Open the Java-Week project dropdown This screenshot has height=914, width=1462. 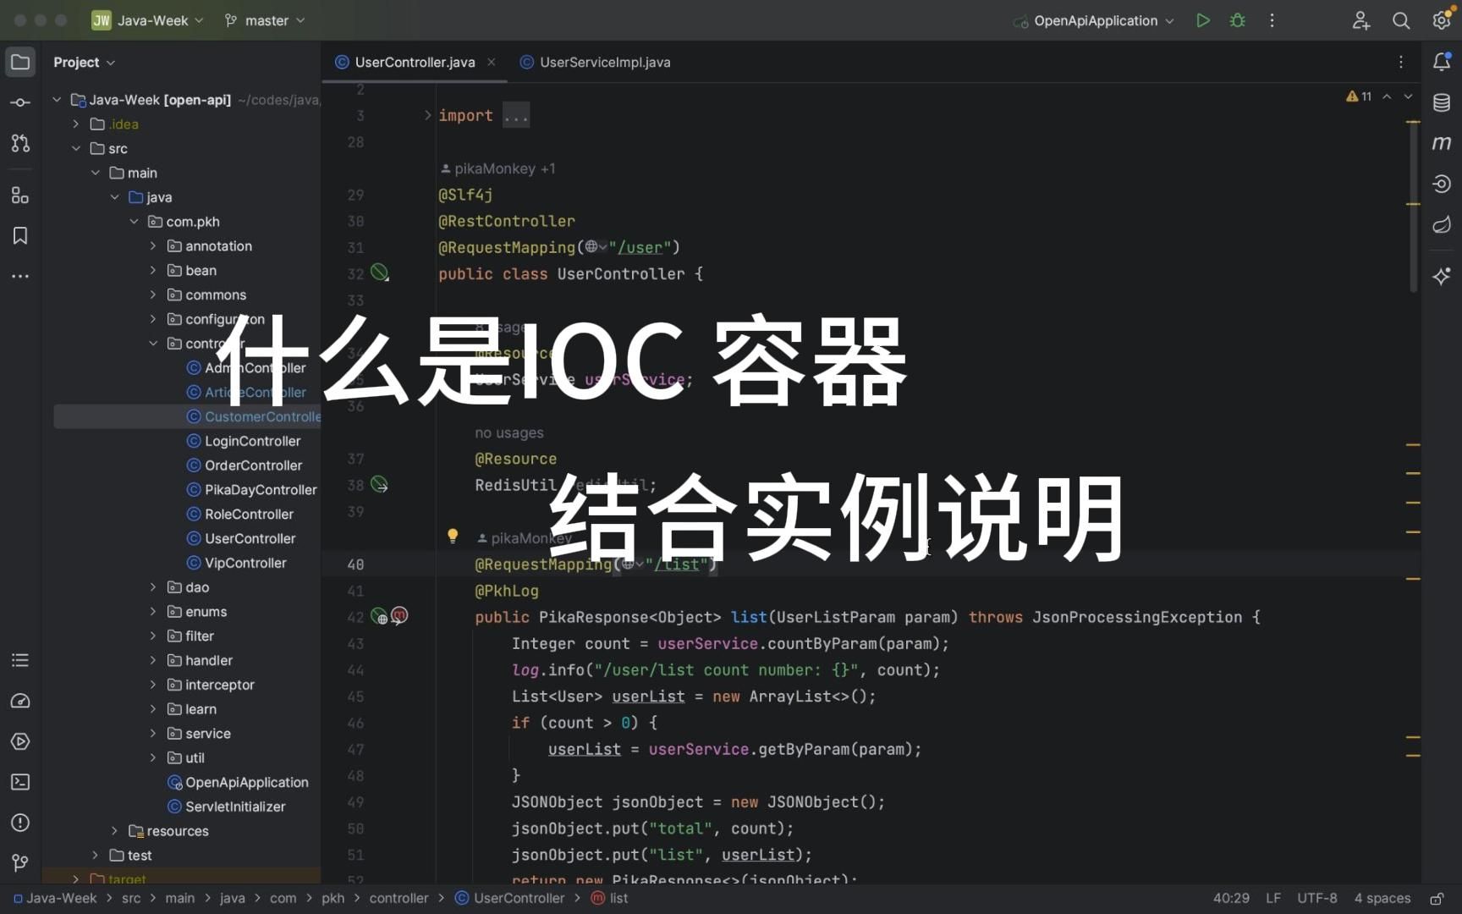(x=148, y=20)
